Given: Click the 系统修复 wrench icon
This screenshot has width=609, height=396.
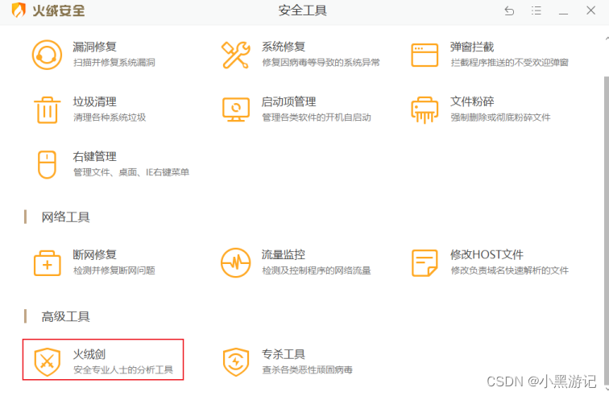Looking at the screenshot, I should click(x=235, y=55).
